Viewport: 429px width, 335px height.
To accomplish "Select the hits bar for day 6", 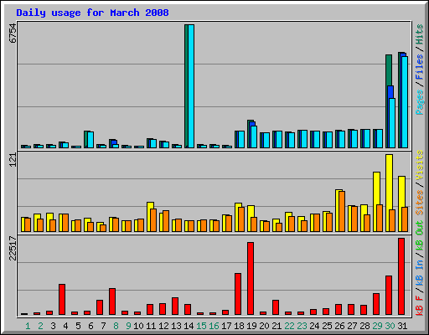I will point(85,139).
